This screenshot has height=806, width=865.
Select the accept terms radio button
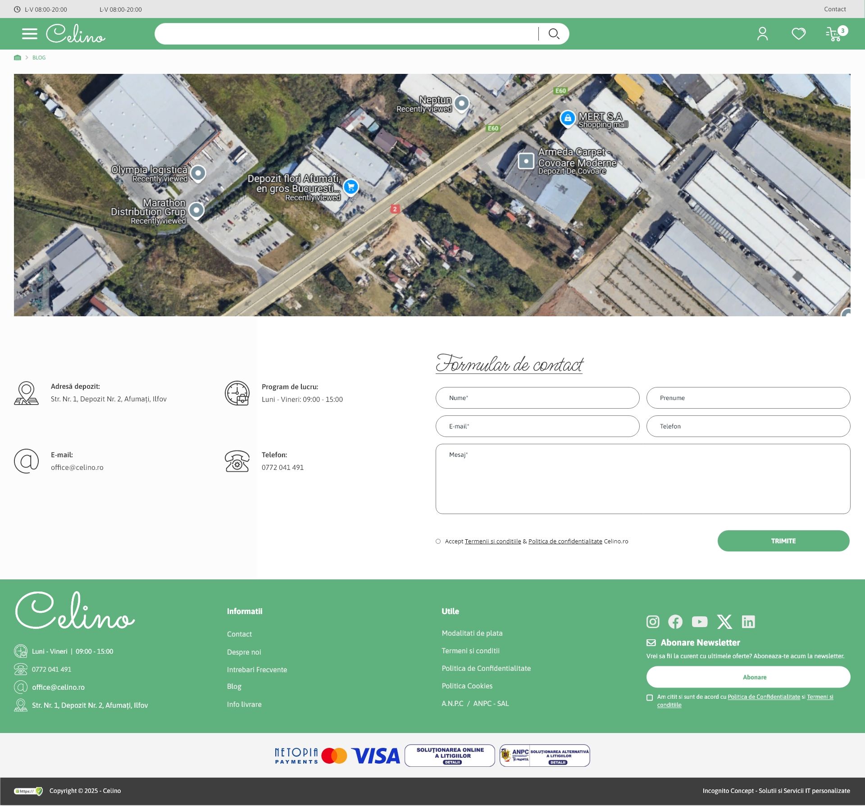pyautogui.click(x=438, y=542)
